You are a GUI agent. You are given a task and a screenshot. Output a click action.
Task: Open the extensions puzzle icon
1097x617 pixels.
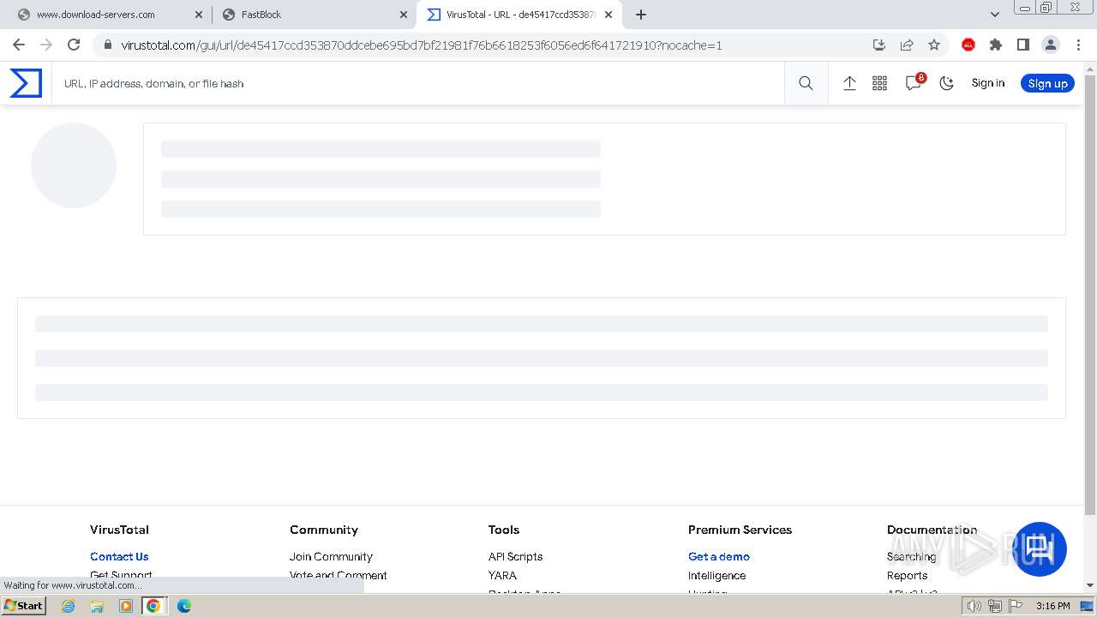tap(996, 45)
